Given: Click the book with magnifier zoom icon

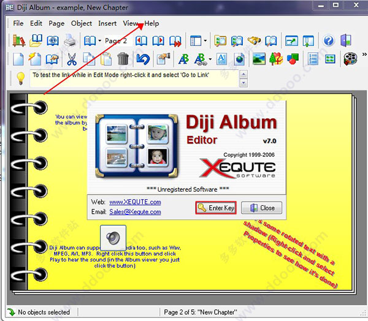Looking at the screenshot, I should coord(271,41).
